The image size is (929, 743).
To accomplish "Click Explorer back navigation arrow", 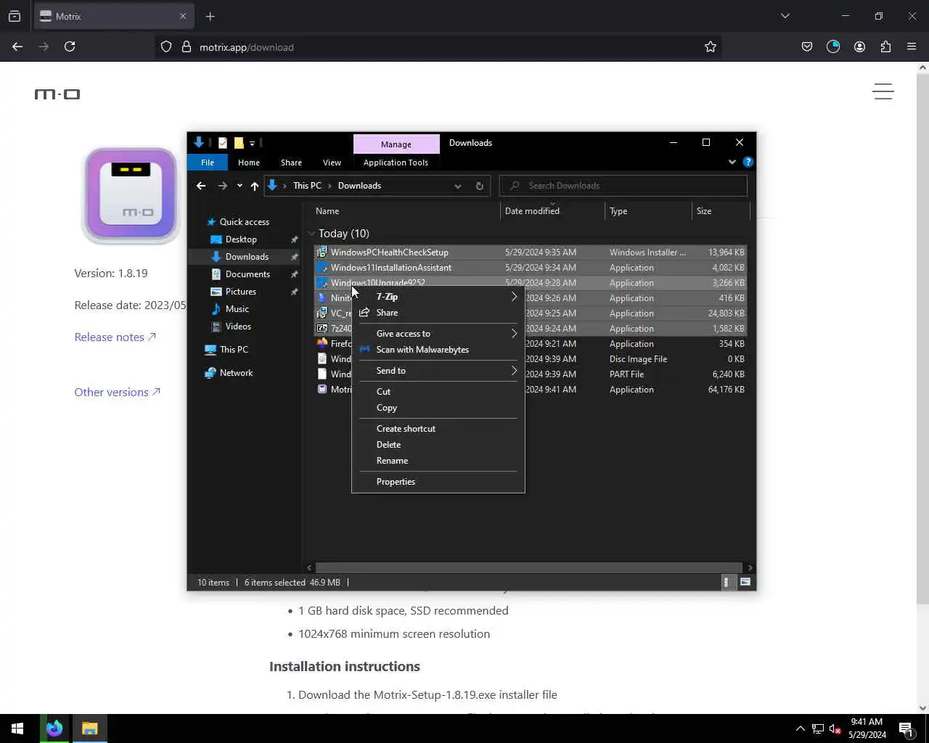I will [201, 186].
